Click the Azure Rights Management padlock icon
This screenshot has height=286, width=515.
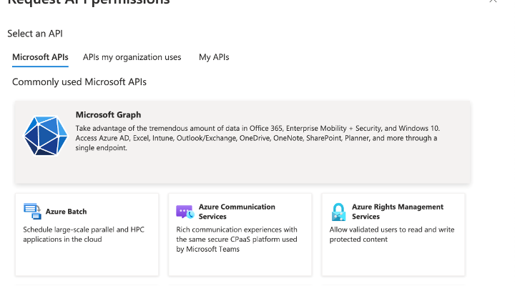(x=338, y=212)
